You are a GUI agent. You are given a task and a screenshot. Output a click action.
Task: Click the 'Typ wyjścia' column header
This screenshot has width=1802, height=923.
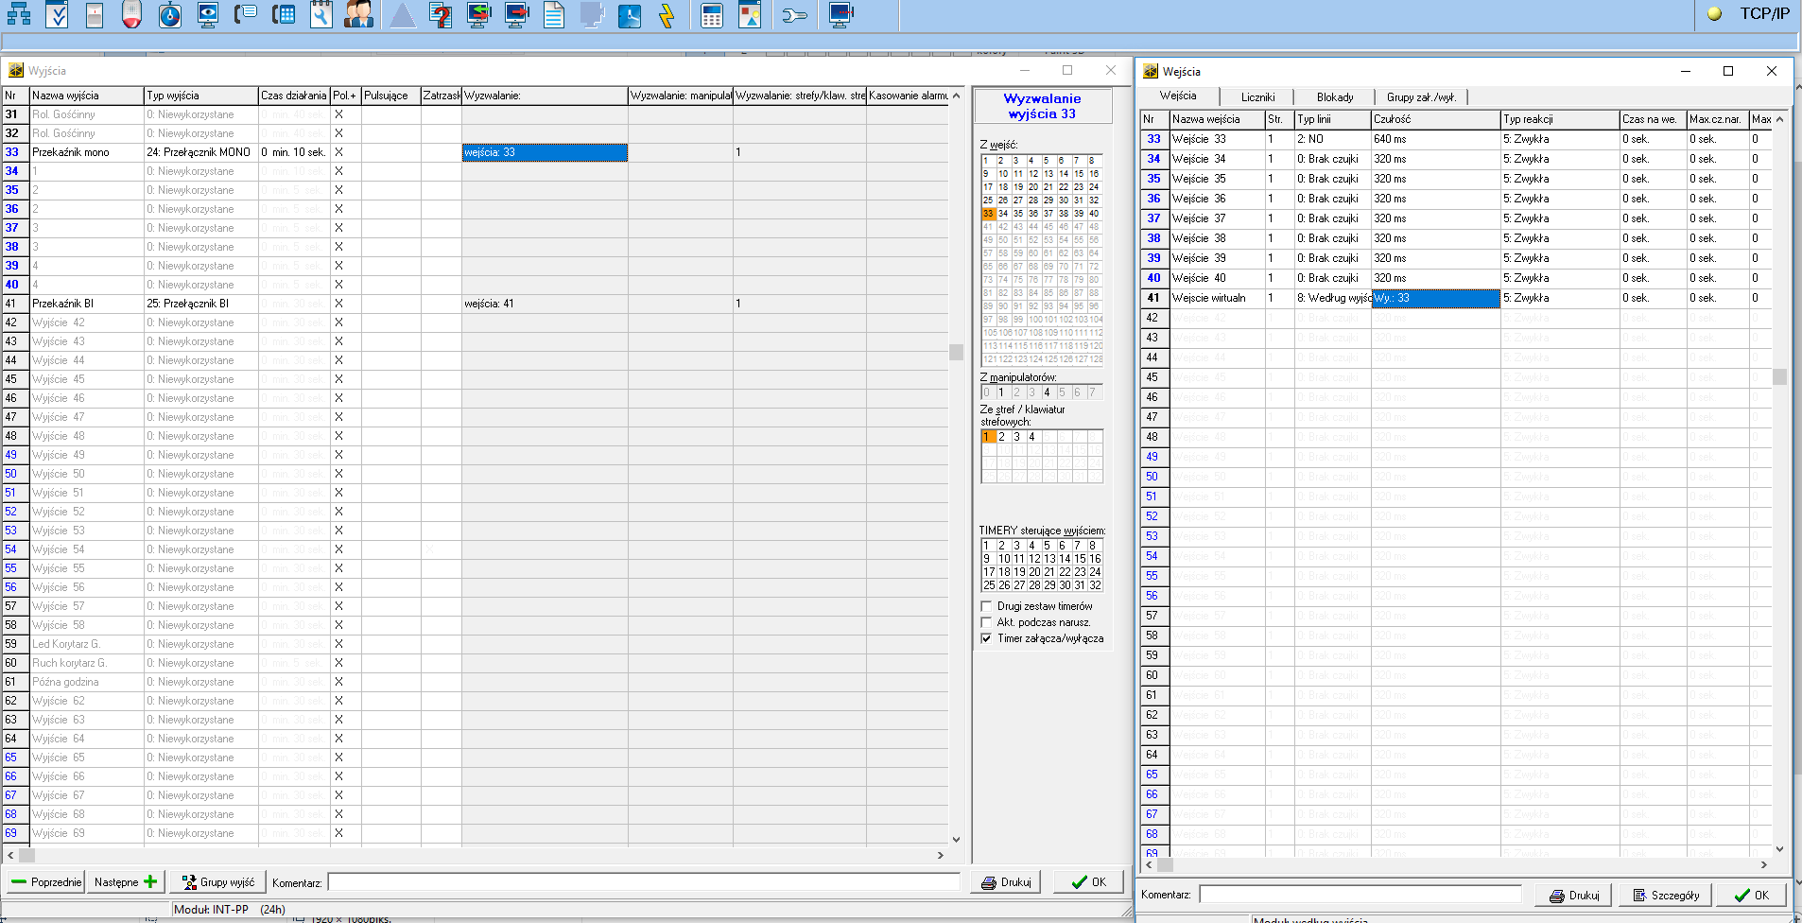[200, 96]
